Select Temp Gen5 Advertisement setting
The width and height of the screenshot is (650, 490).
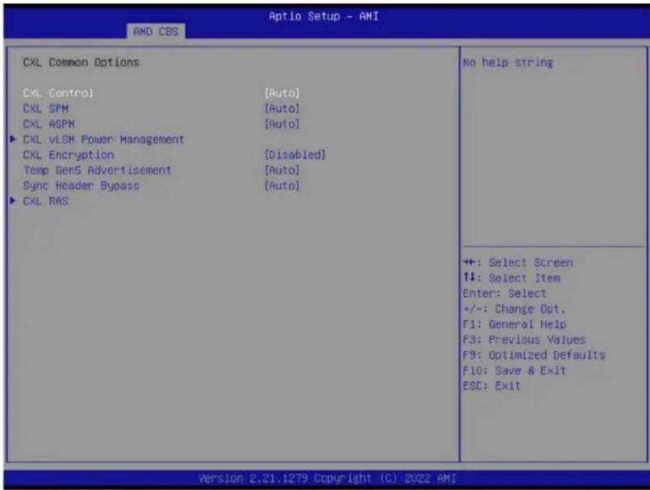tap(97, 170)
